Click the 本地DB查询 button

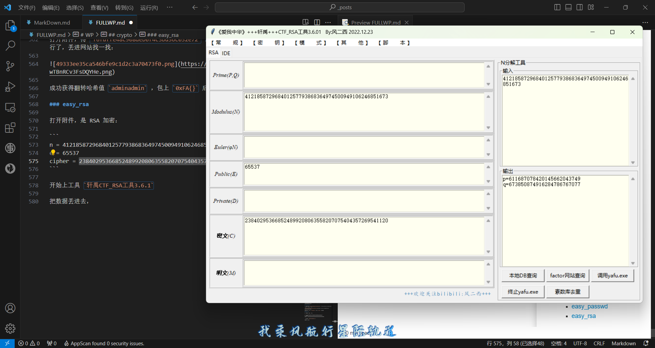click(523, 275)
